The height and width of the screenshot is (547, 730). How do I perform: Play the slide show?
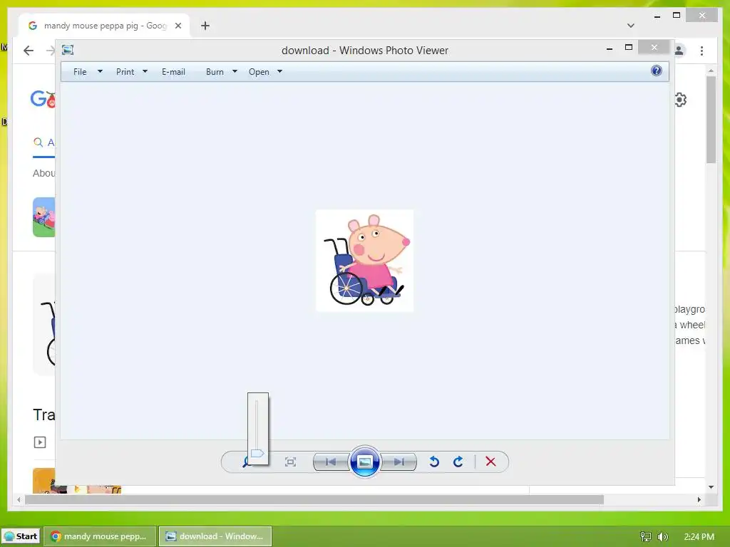click(364, 462)
